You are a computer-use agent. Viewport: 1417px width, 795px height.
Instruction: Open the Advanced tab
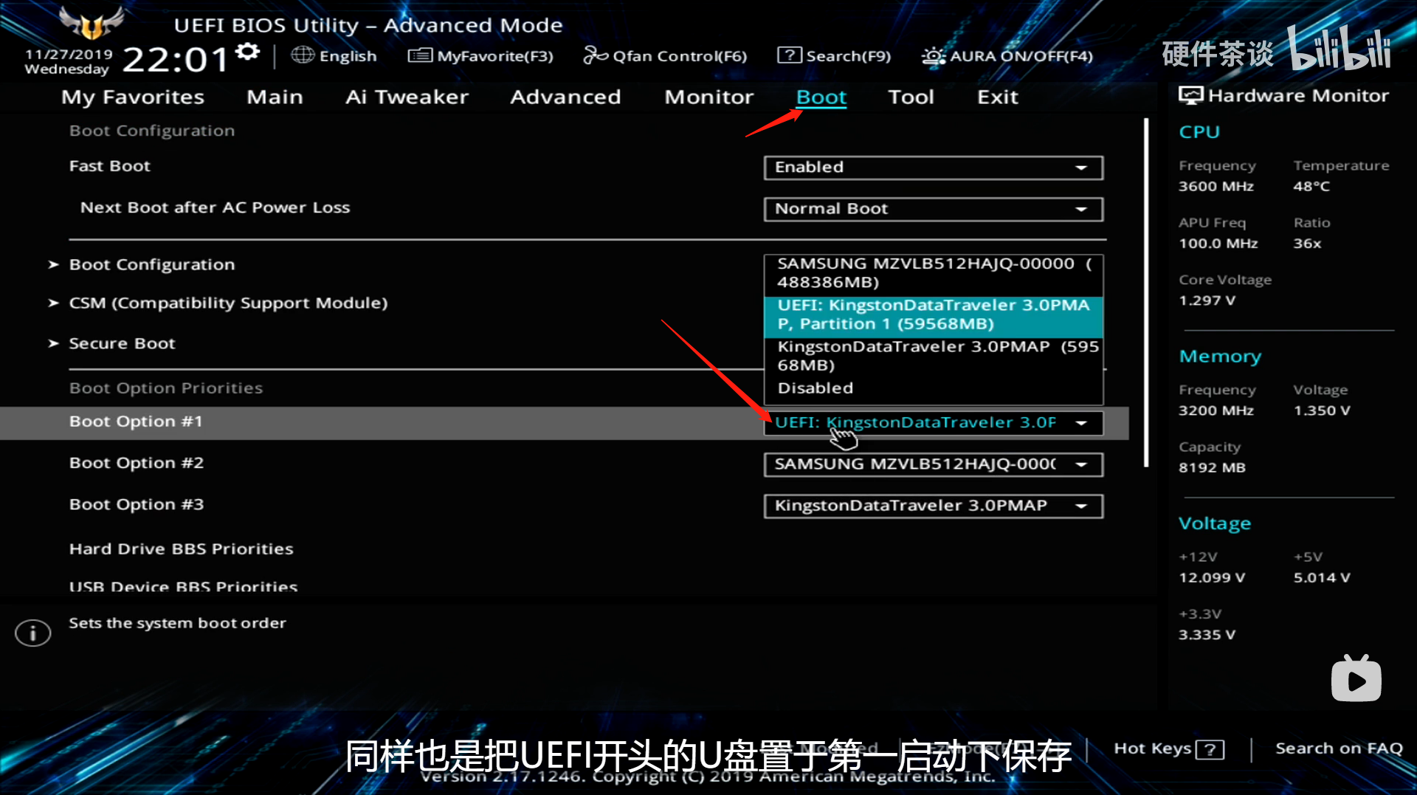click(x=565, y=97)
